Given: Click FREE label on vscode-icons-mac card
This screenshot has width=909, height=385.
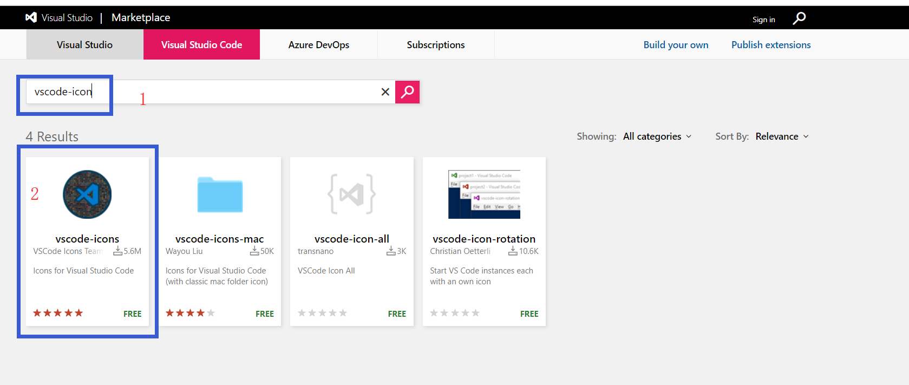Looking at the screenshot, I should click(265, 314).
